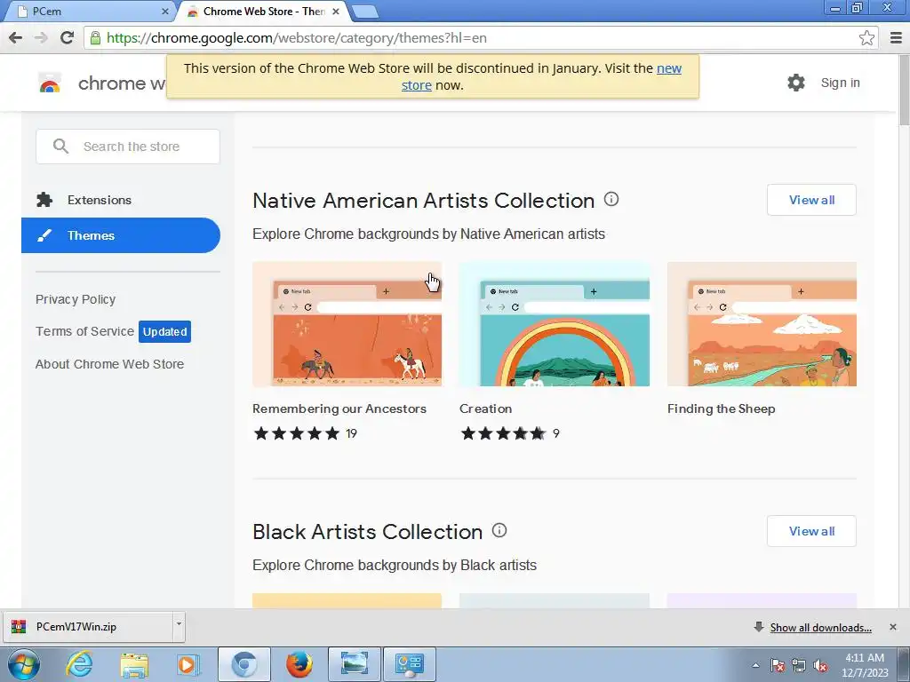
Task: Click the Search the store field
Action: 128,147
